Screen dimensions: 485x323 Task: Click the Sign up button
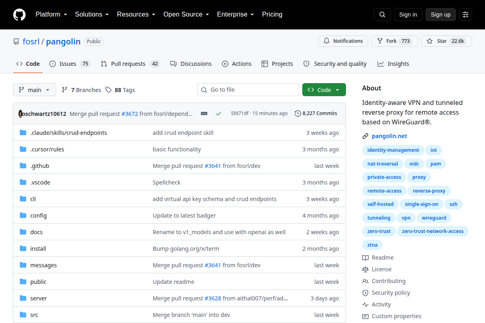[441, 15]
